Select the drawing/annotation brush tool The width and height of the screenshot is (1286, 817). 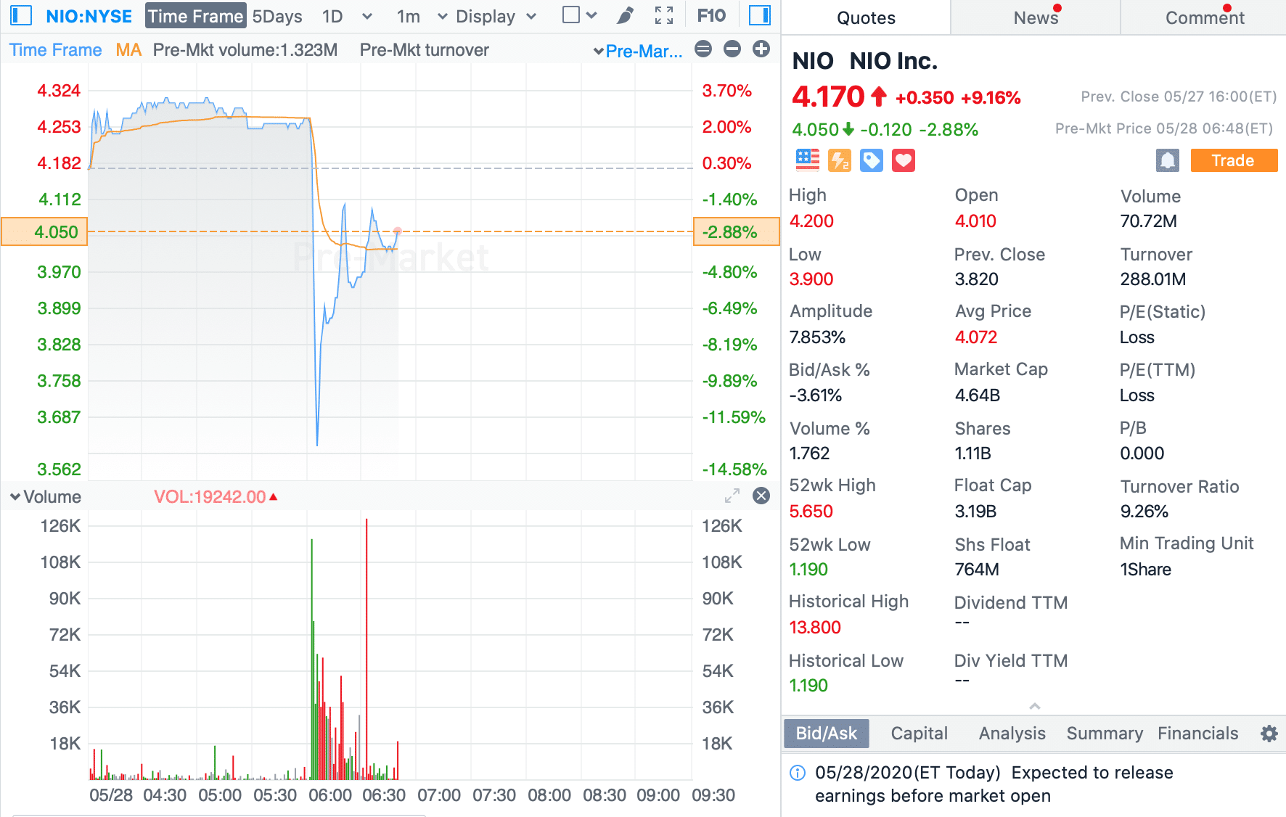pyautogui.click(x=624, y=15)
